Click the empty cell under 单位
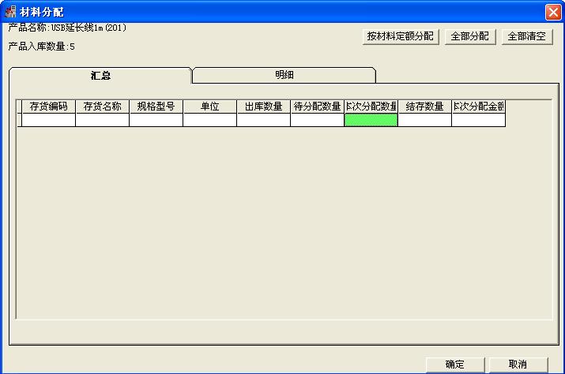 point(209,120)
